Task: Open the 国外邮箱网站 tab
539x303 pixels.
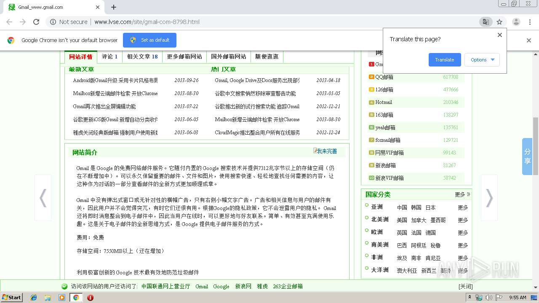Action: 229,56
